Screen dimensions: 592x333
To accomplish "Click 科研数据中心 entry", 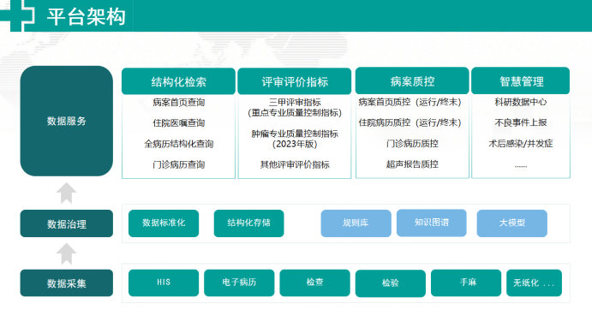I will point(521,102).
